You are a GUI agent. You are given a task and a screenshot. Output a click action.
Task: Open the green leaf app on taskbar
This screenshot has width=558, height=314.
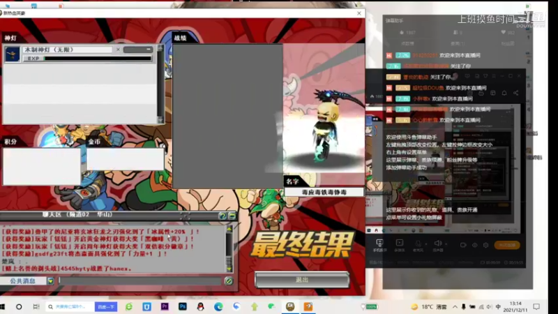coord(271,306)
